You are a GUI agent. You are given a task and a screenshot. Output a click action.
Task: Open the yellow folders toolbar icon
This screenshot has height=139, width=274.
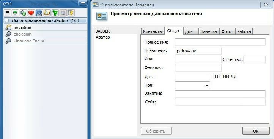pyautogui.click(x=47, y=13)
